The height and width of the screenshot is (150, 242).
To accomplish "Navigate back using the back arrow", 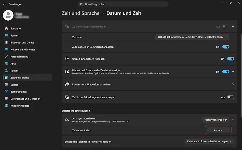I will (x=3, y=4).
